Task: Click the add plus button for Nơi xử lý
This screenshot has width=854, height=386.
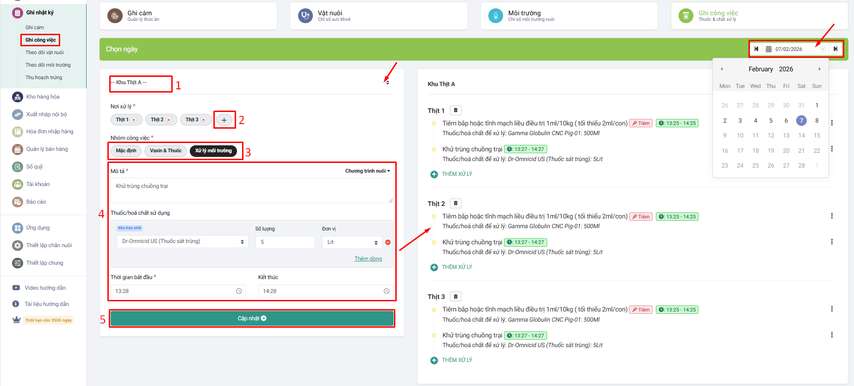Action: 224,120
